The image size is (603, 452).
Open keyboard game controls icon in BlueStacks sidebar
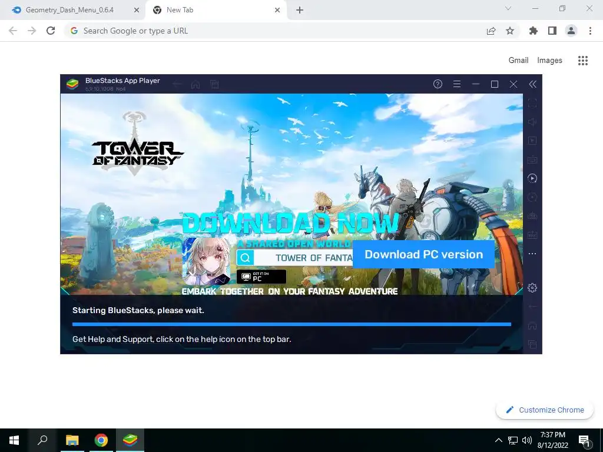[532, 159]
